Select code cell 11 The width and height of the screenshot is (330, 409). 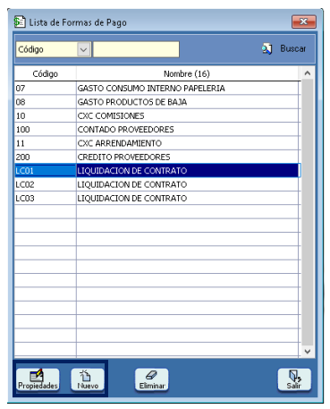click(x=46, y=143)
